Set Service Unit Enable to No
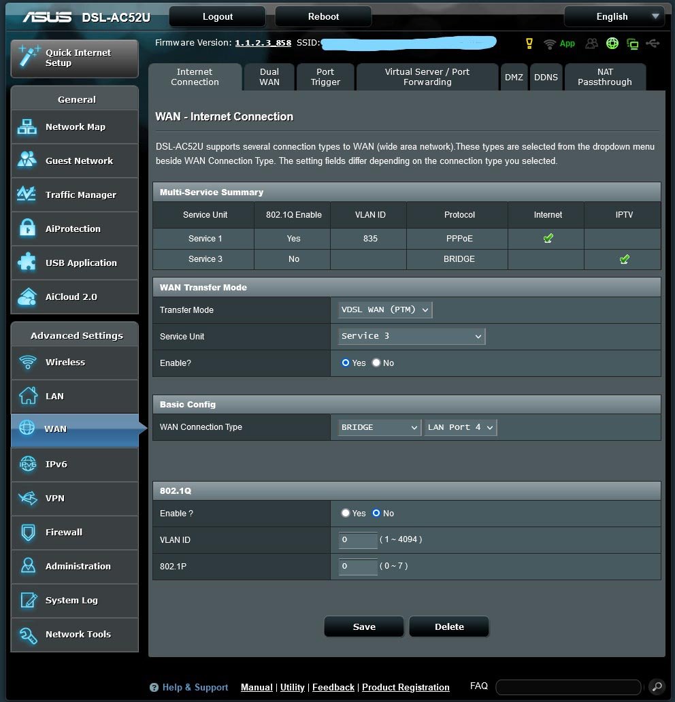This screenshot has width=675, height=702. [376, 363]
